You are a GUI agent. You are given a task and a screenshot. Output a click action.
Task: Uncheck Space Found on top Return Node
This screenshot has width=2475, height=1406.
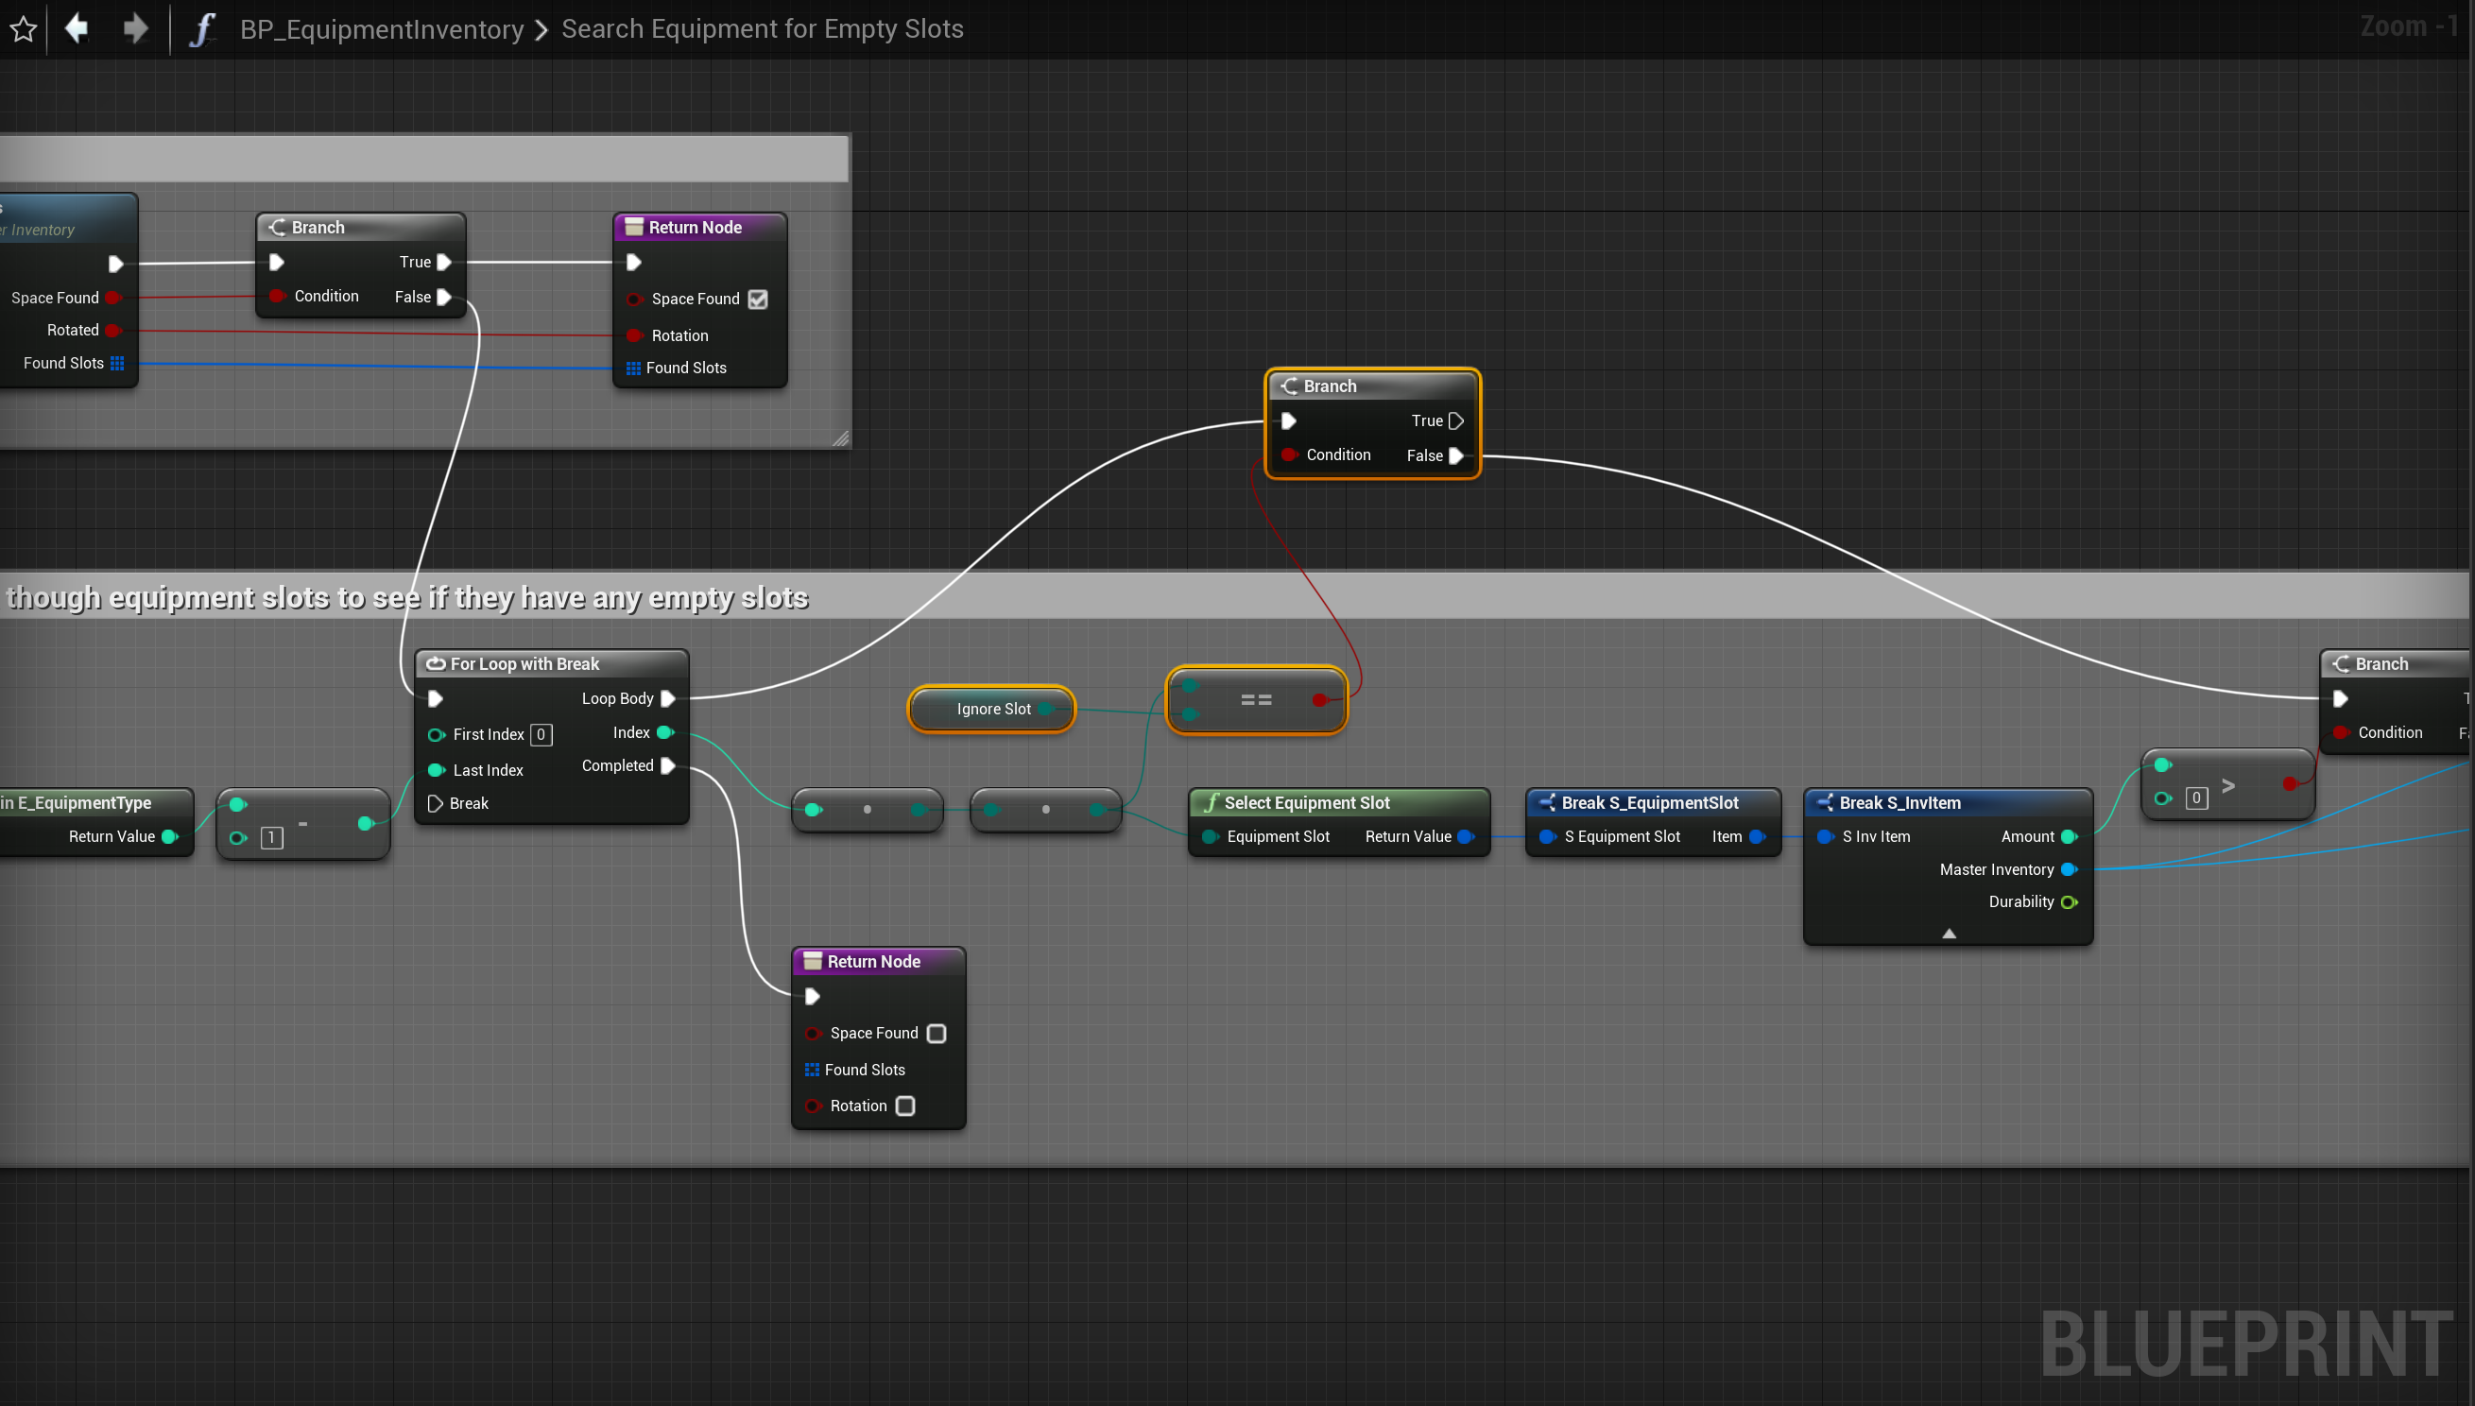pos(758,300)
